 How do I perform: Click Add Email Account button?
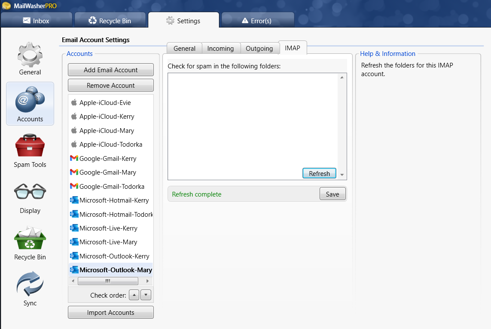(110, 70)
